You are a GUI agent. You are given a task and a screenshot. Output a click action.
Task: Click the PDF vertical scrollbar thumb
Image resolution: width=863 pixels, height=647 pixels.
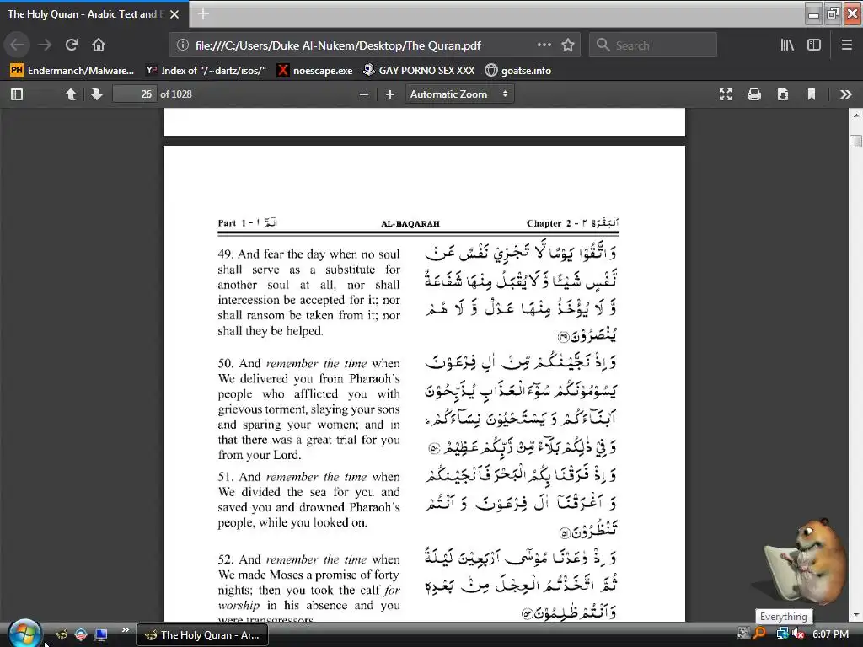(x=856, y=141)
